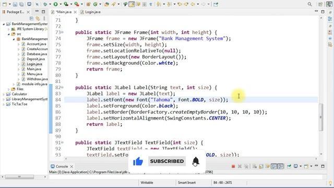Click Remove Launch gray X in Console

(240, 166)
